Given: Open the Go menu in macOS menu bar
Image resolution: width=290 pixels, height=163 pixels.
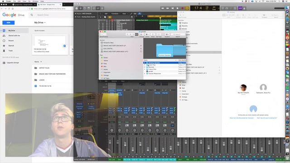Looking at the screenshot, I should pyautogui.click(x=29, y=1).
